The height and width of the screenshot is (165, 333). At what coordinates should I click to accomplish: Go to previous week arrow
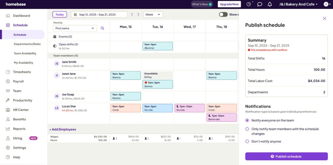click(x=132, y=14)
